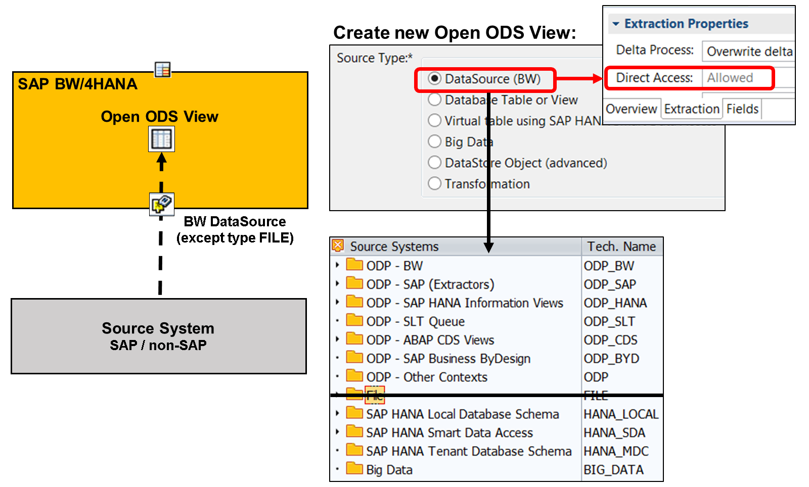The image size is (809, 487).
Task: Click the Big Data folder icon
Action: [354, 468]
